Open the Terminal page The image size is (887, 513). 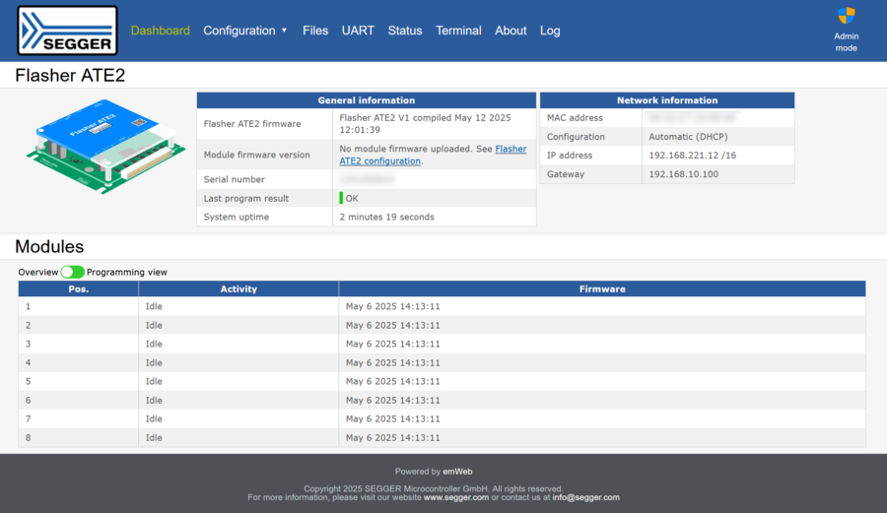coord(458,31)
